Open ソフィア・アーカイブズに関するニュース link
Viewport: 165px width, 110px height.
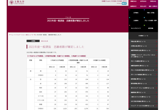[x=143, y=106]
